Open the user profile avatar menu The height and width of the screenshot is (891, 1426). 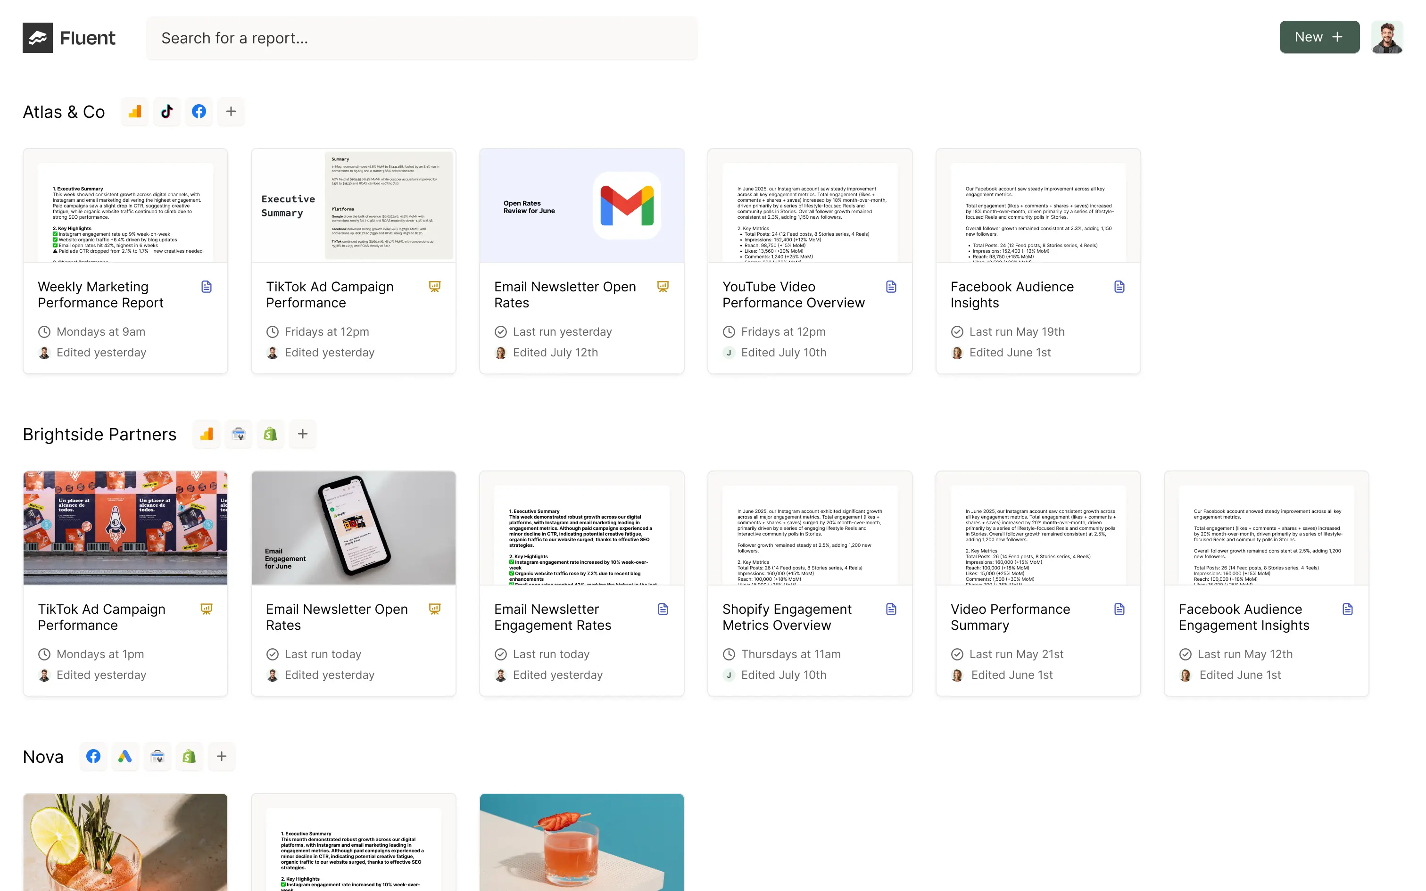(1386, 37)
